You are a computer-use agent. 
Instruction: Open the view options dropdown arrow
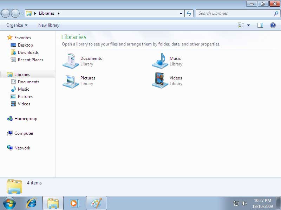249,25
